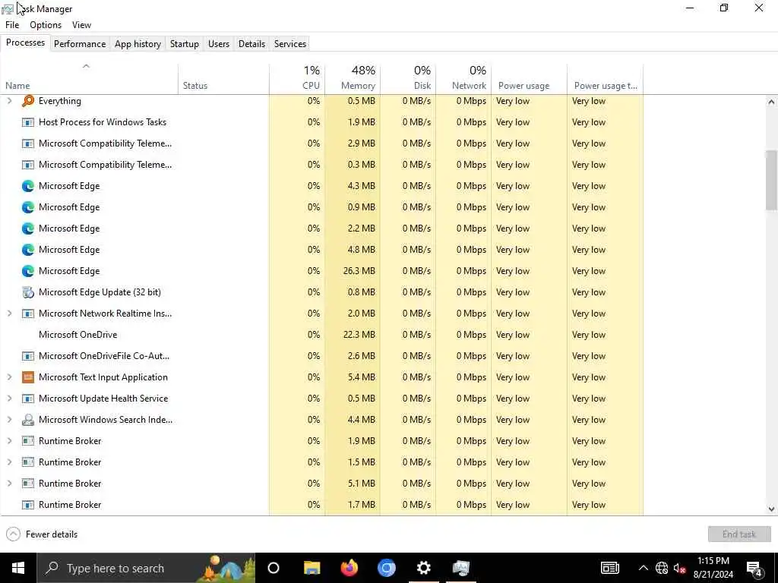Sort by the CPU column header

297,79
